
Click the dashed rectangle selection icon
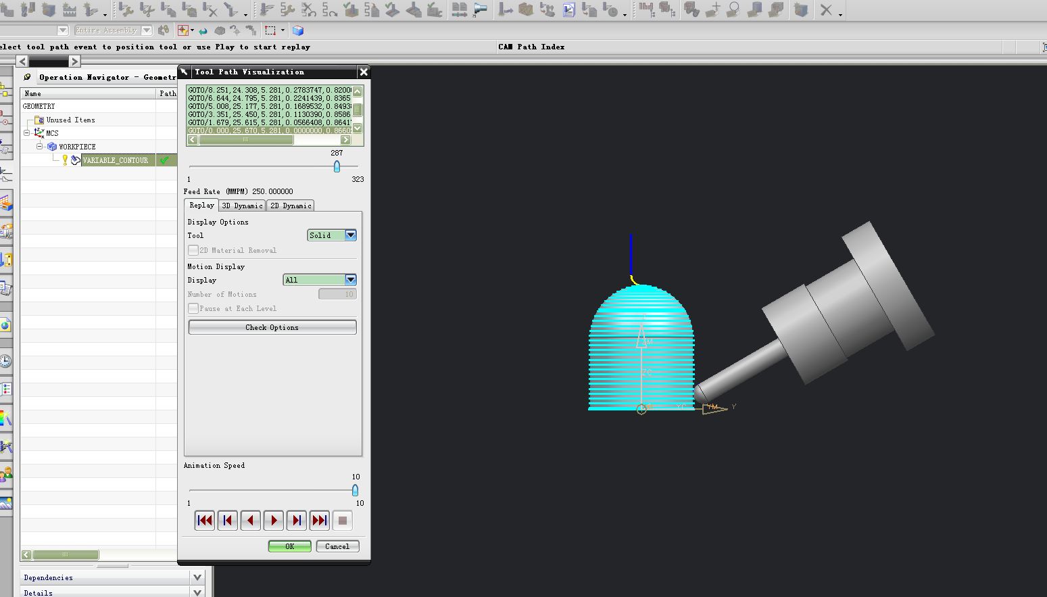pyautogui.click(x=271, y=30)
